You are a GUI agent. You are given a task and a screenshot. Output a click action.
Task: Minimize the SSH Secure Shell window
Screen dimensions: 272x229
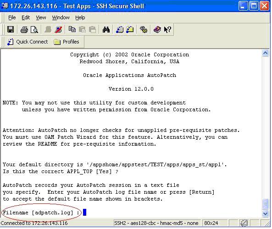[243, 6]
